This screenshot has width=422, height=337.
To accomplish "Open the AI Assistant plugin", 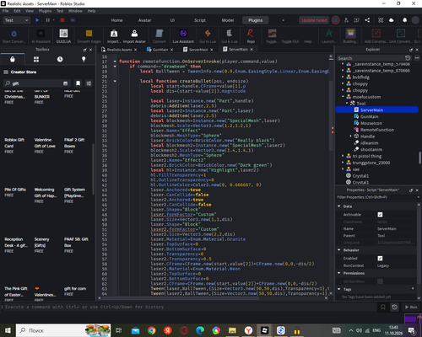I will click(41, 36).
